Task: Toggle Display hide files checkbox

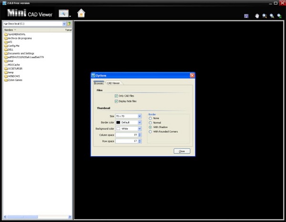Action: [116, 101]
